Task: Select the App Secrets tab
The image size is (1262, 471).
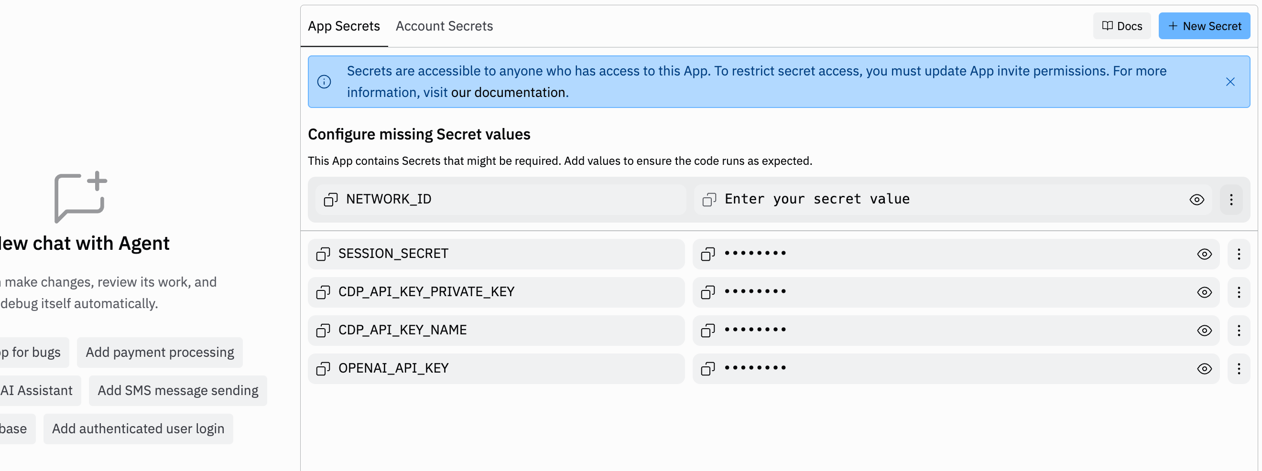Action: coord(343,26)
